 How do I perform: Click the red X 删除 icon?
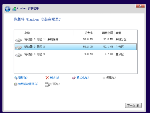47,78
